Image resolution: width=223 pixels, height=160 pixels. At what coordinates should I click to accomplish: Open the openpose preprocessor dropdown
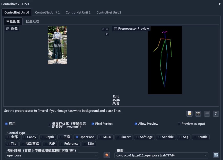pyautogui.click(x=51, y=155)
